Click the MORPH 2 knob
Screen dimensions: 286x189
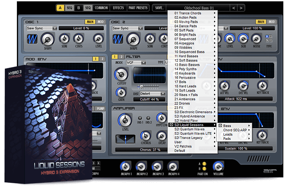[141, 166]
